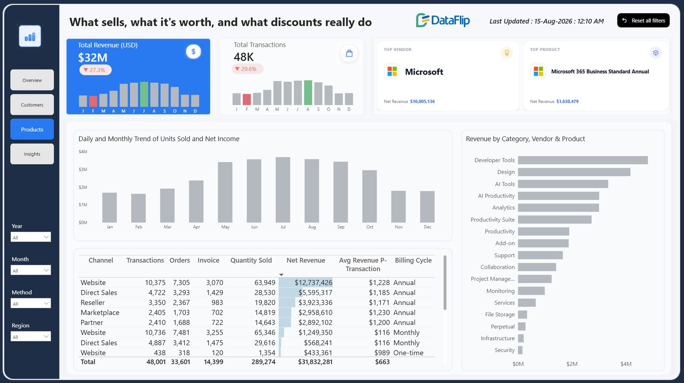Screen dimensions: 684x383
Task: Expand the Region filter dropdown
Action: [x=31, y=336]
